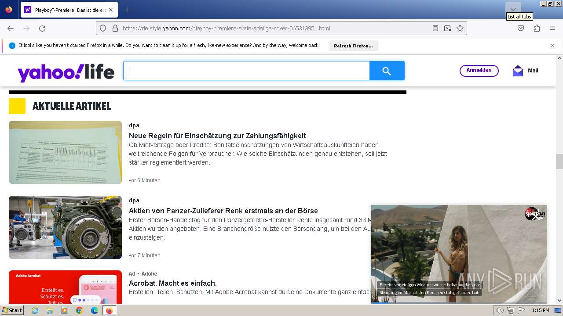Go back to the previous page

11,28
